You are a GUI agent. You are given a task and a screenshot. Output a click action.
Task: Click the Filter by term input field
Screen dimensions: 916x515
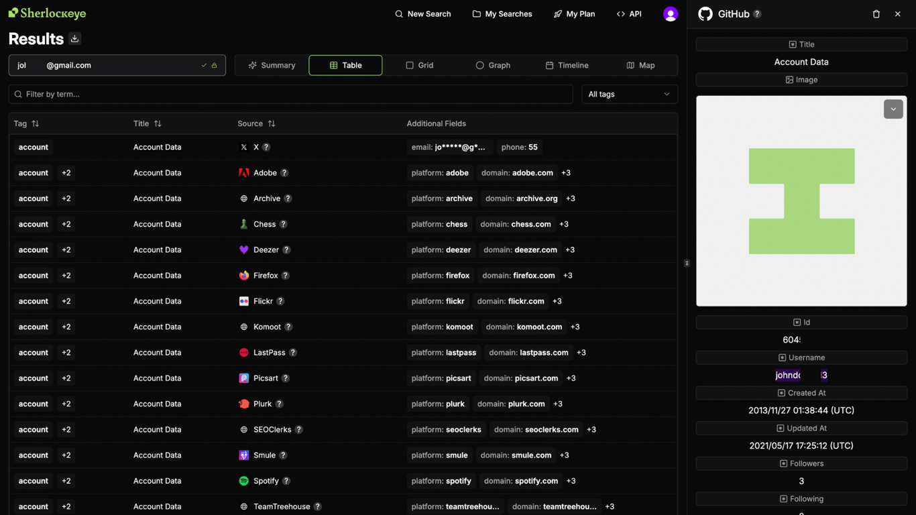(x=291, y=95)
